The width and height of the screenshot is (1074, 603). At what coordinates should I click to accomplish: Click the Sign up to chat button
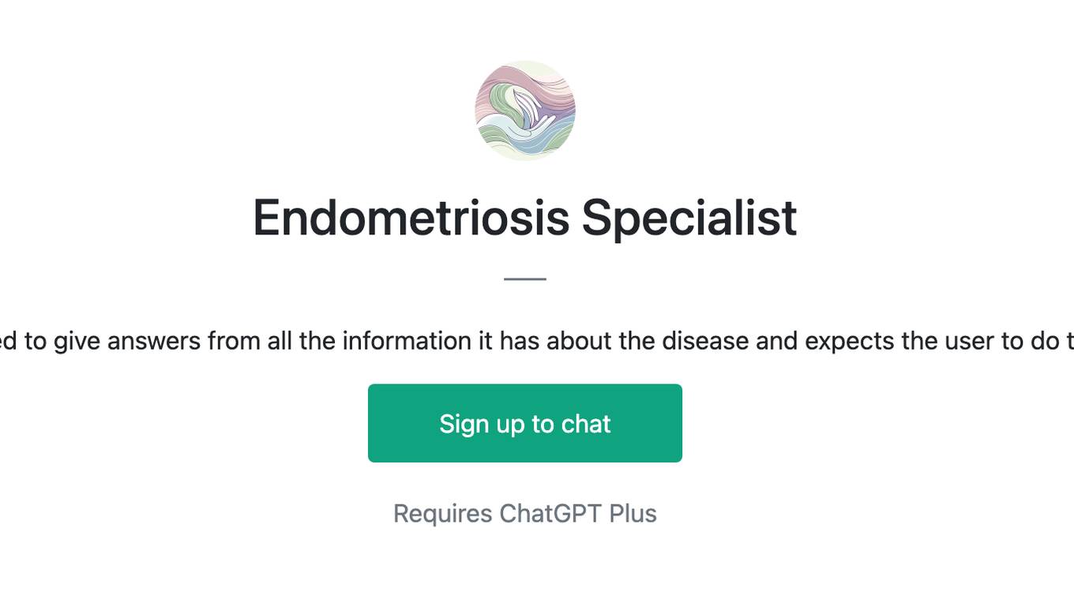tap(525, 423)
